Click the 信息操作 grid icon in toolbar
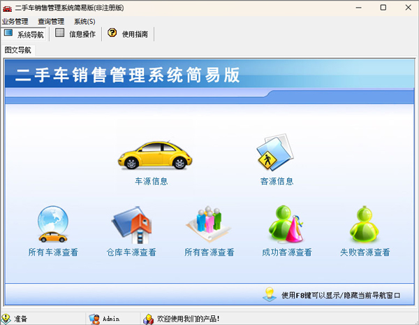419x325 pixels. point(59,33)
